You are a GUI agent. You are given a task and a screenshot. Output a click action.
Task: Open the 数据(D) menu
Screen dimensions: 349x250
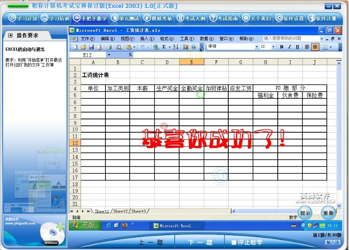[x=207, y=39]
